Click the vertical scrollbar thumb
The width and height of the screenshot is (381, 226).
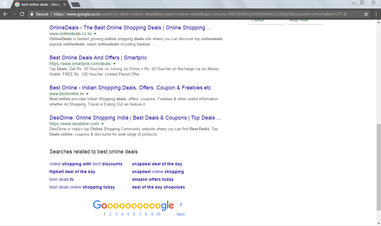tap(379, 167)
